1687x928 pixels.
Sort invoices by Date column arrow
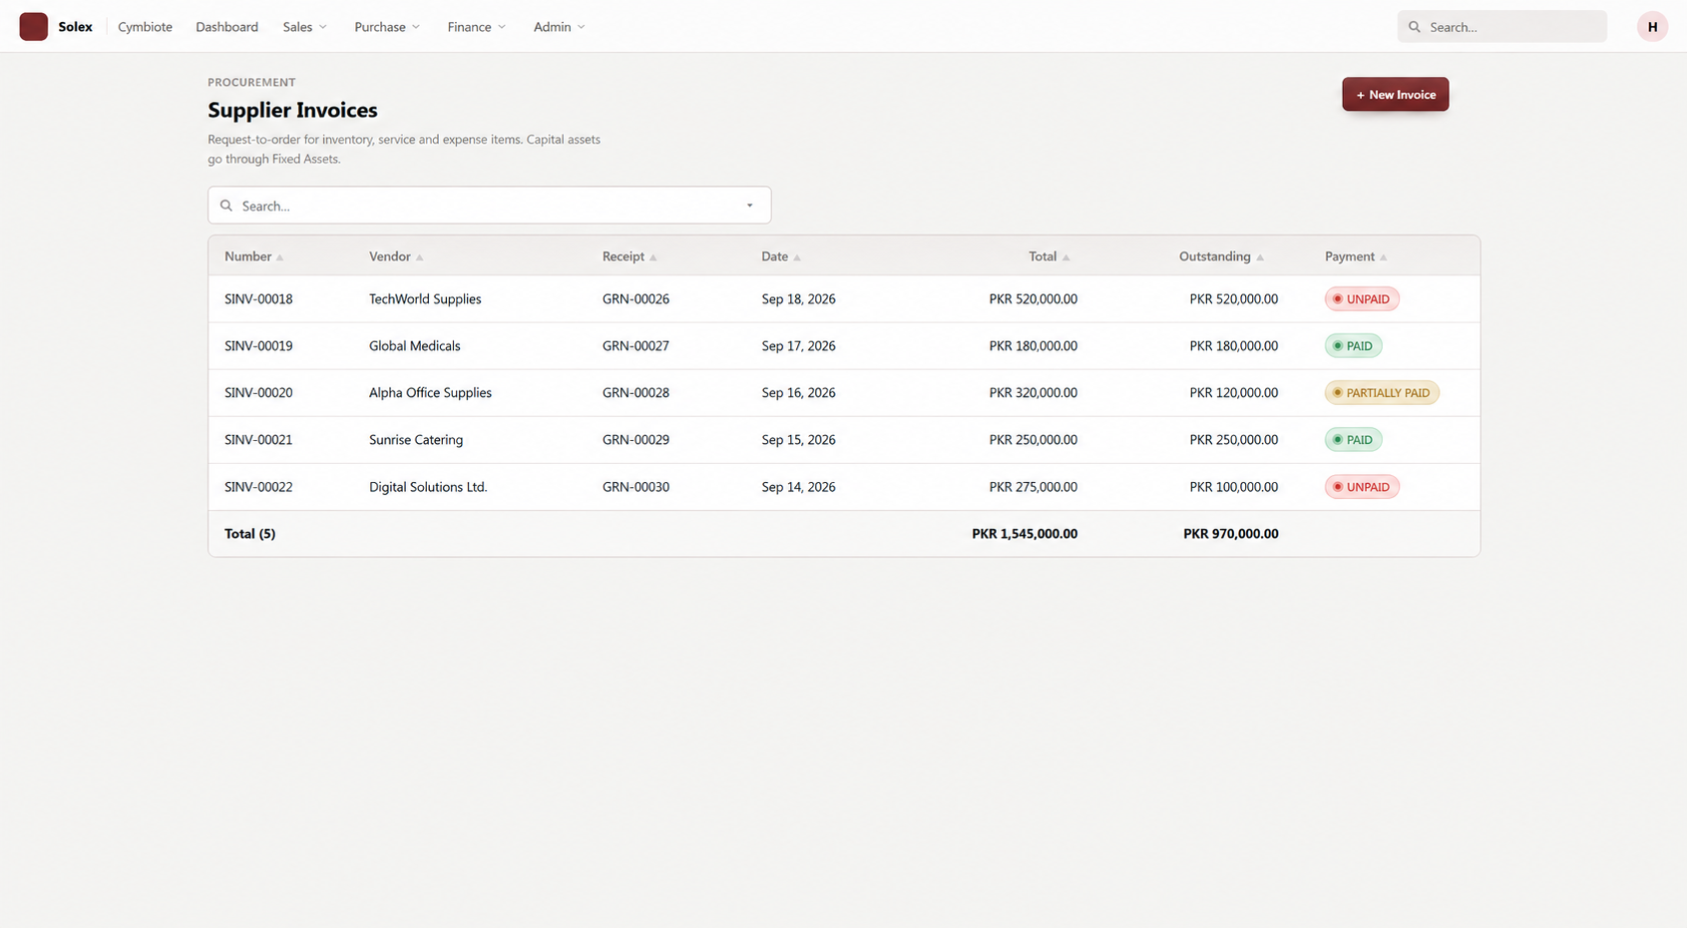797,257
